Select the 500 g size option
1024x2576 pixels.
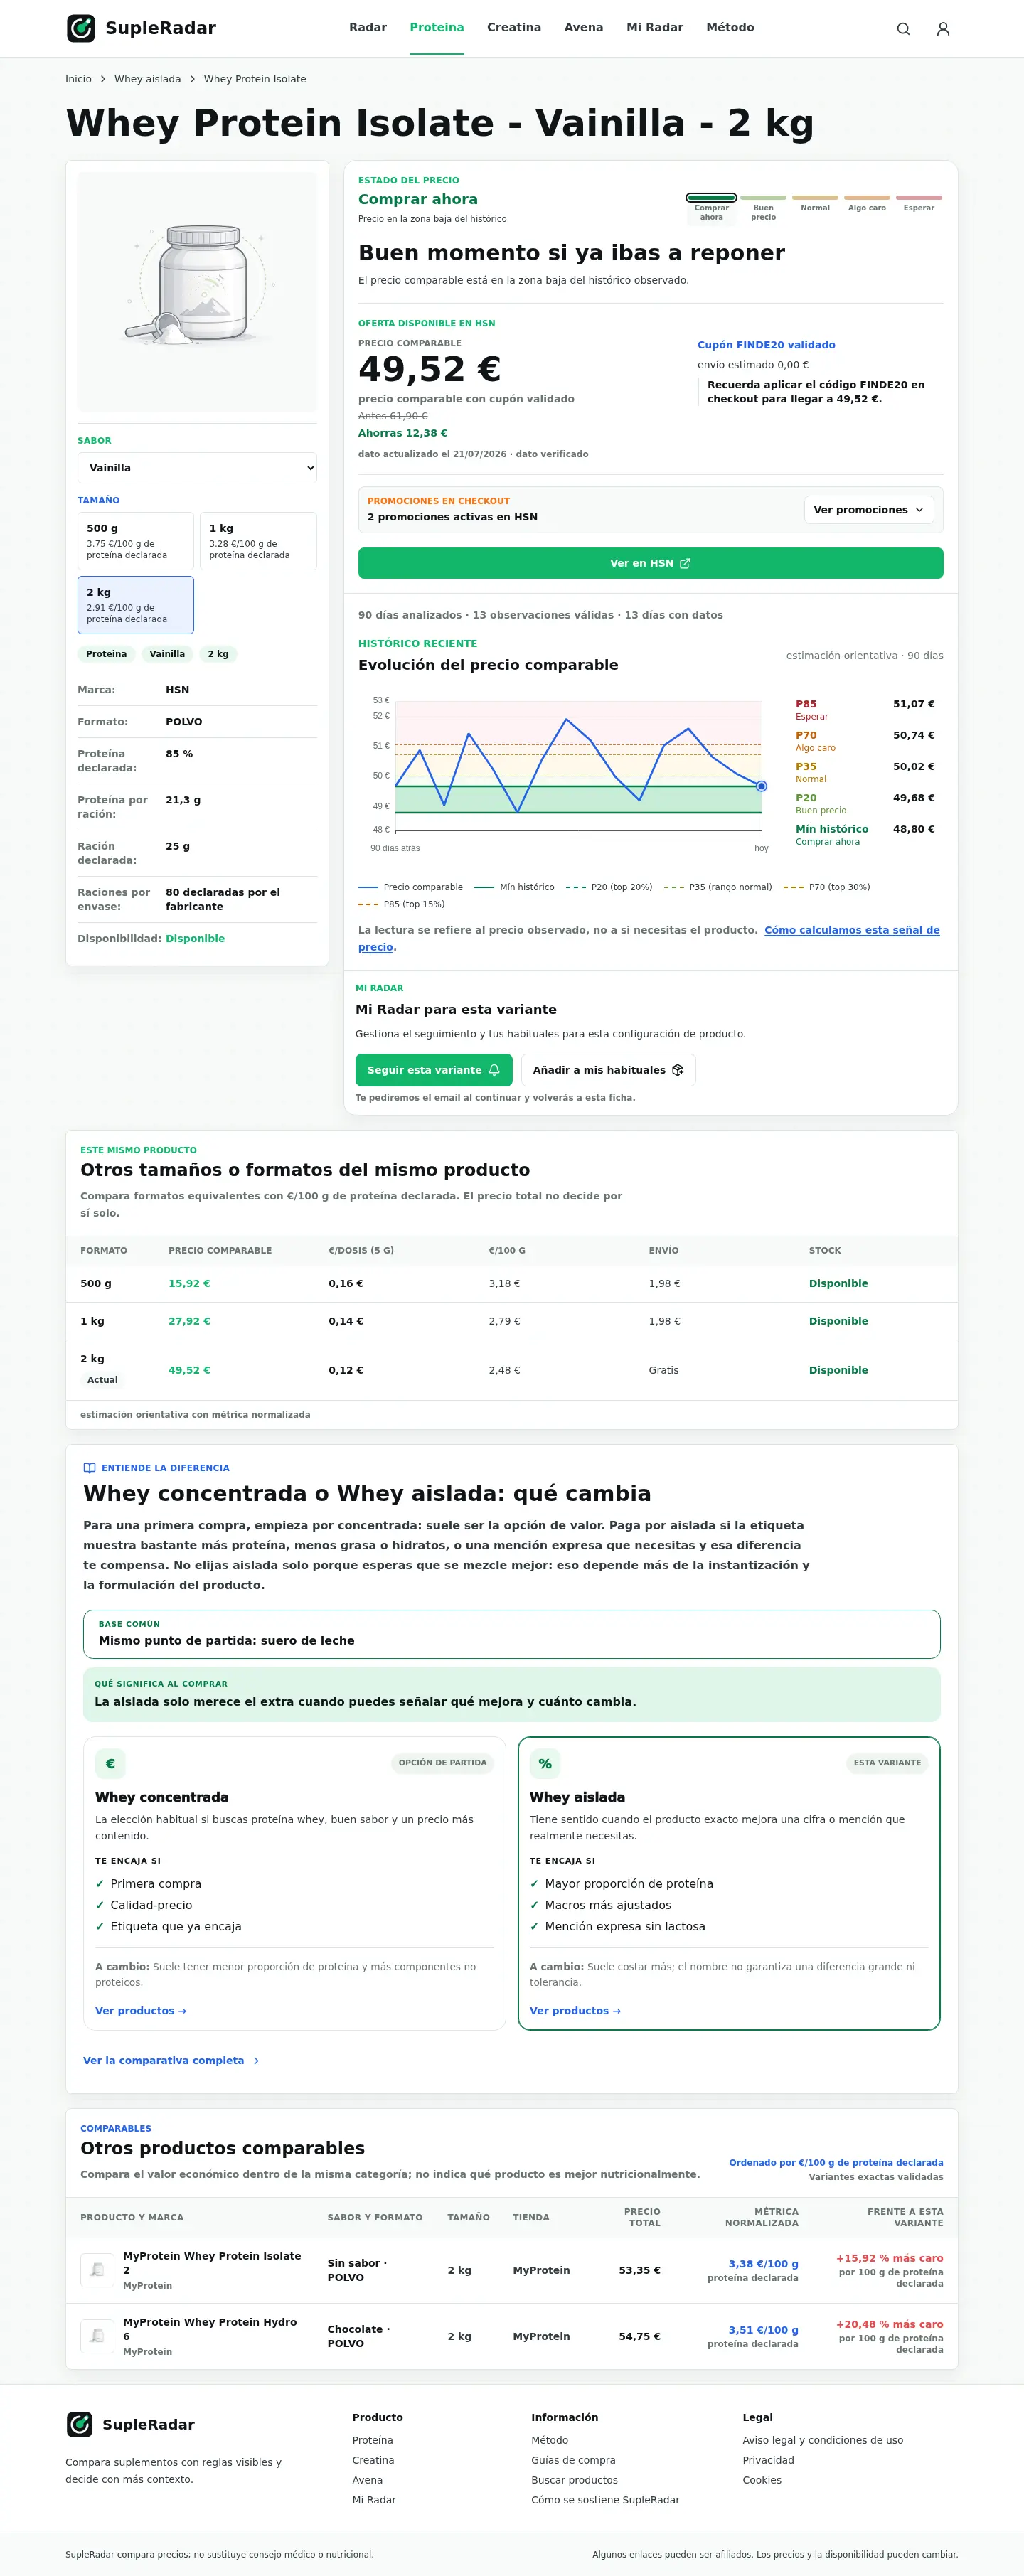pyautogui.click(x=135, y=541)
